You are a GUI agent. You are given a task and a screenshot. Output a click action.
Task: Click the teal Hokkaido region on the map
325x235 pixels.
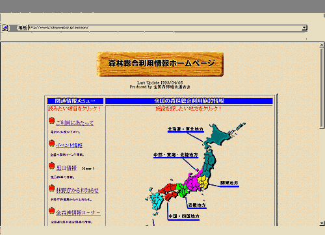pos(219,135)
